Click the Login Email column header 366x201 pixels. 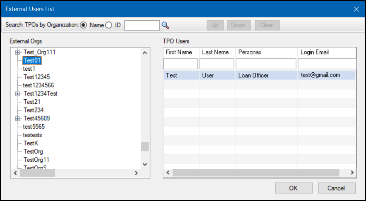pos(326,53)
